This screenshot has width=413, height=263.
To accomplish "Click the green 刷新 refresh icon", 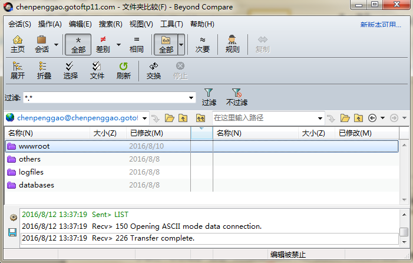I will [x=123, y=66].
